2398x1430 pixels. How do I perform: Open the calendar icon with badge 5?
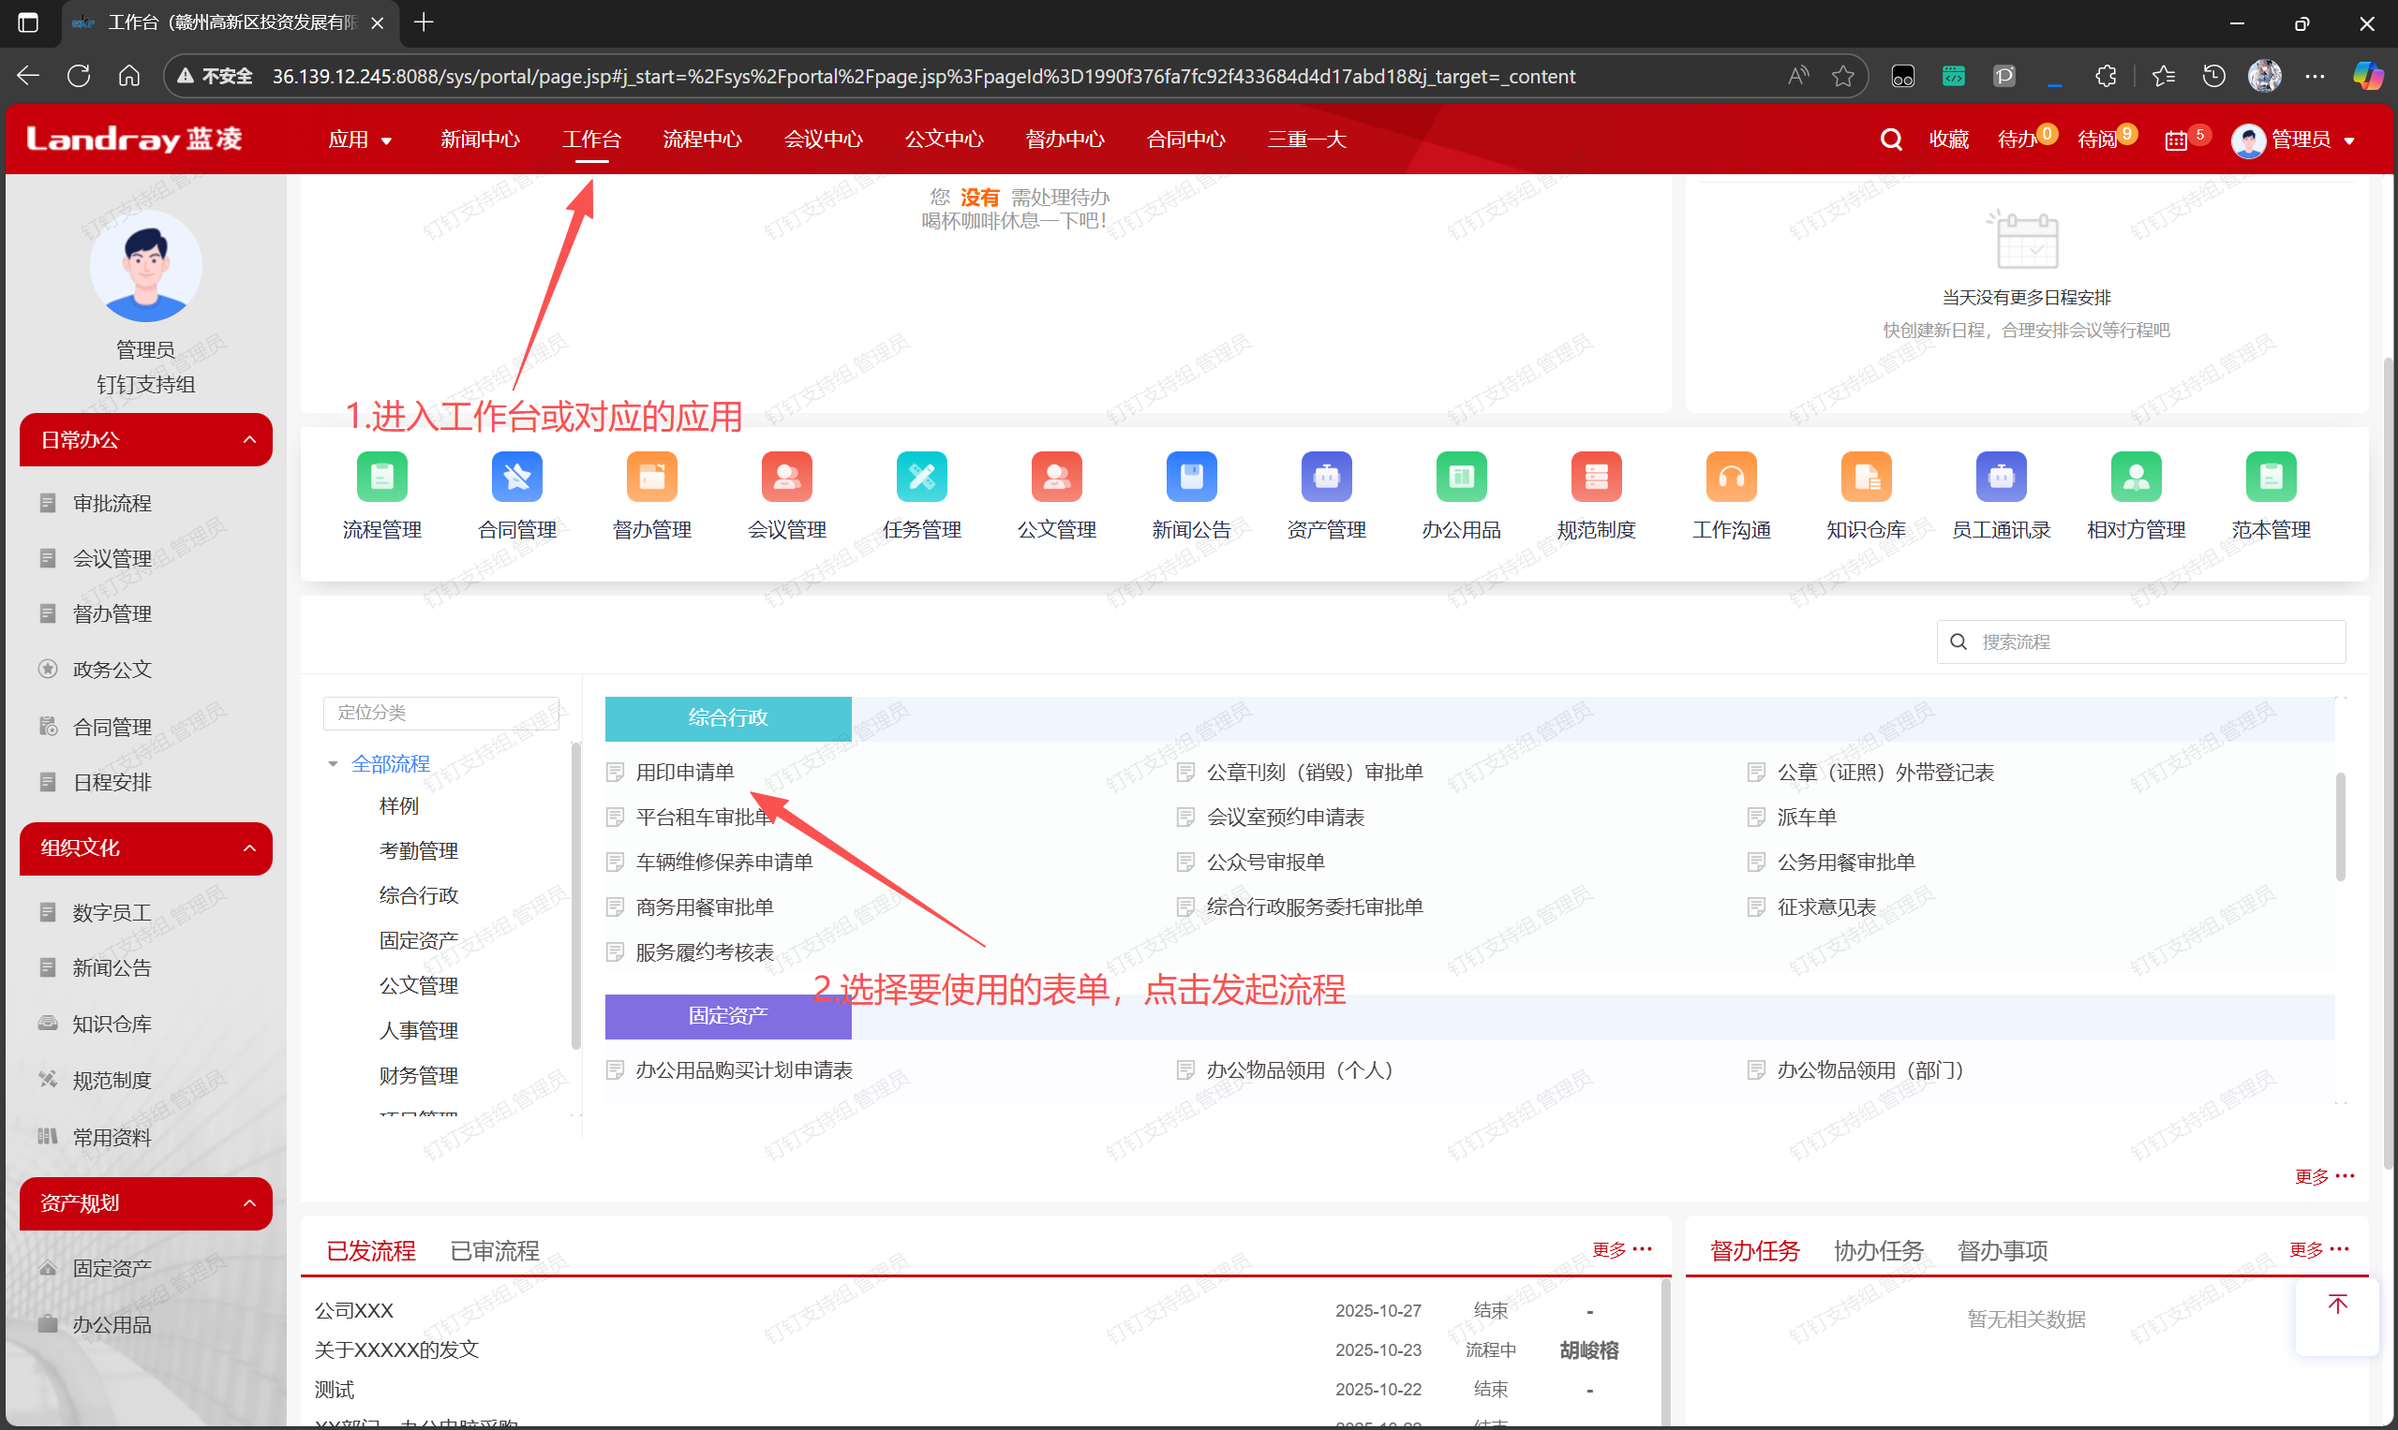[x=2175, y=140]
